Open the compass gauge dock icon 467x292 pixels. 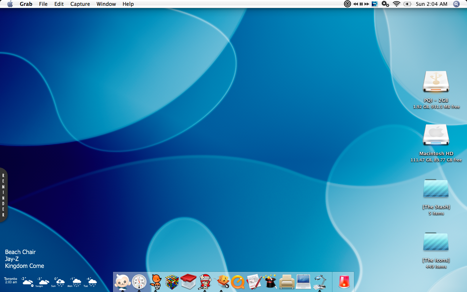[139, 282]
